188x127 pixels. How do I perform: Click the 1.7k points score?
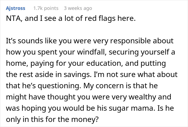tap(46, 8)
